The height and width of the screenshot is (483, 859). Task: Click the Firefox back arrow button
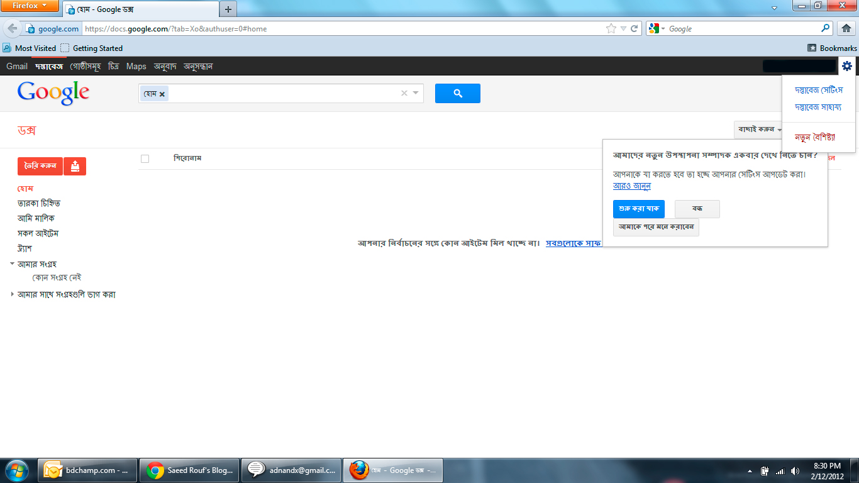click(x=13, y=28)
